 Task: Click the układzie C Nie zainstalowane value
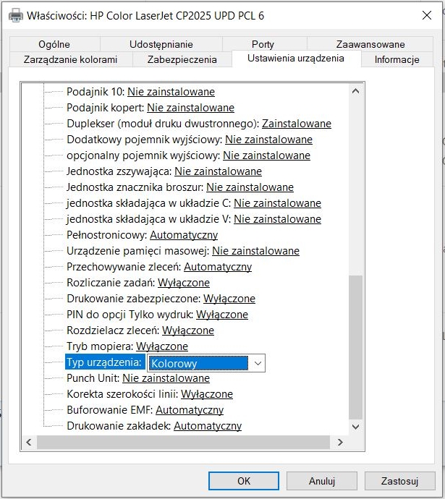pyautogui.click(x=278, y=203)
